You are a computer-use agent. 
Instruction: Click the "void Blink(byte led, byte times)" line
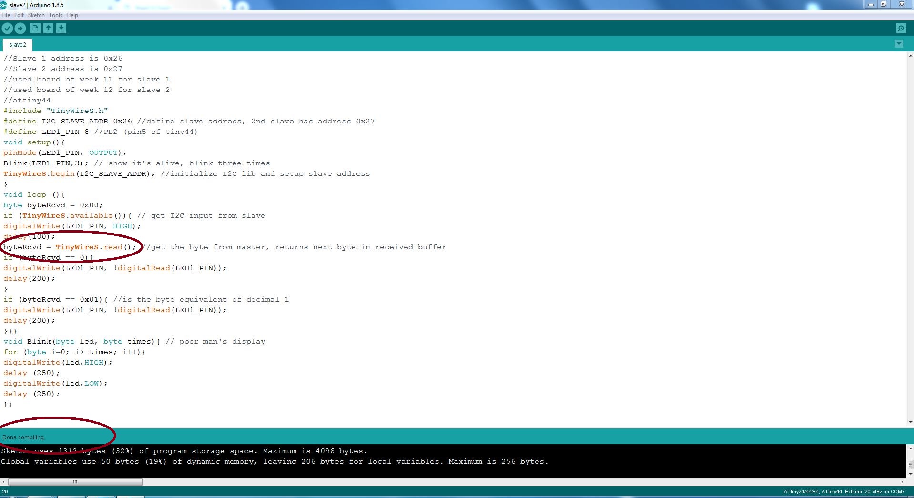pyautogui.click(x=134, y=341)
